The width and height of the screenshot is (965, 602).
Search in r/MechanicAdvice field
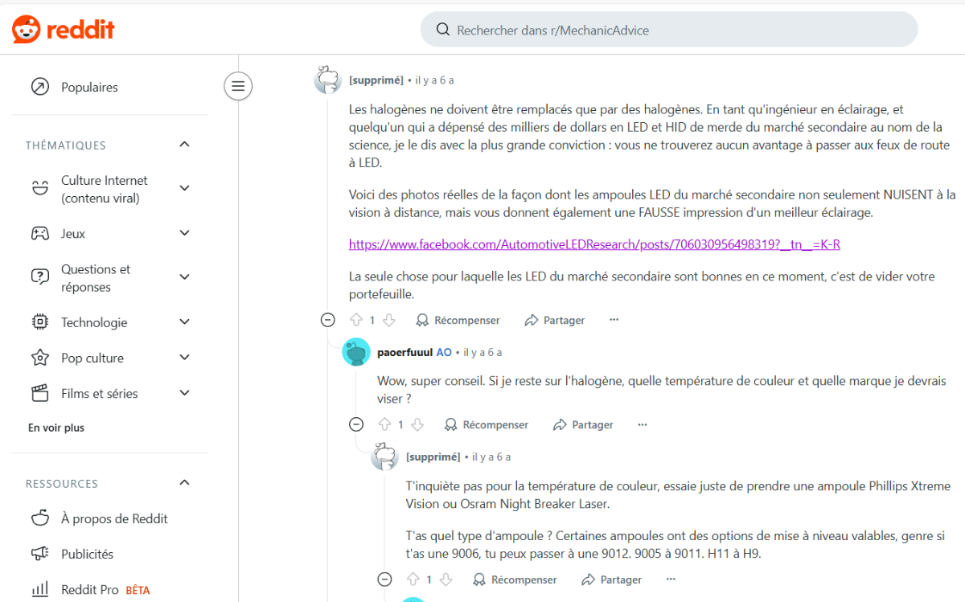[669, 30]
